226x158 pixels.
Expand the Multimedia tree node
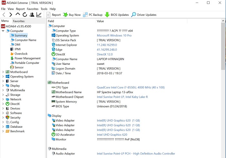tap(3, 90)
